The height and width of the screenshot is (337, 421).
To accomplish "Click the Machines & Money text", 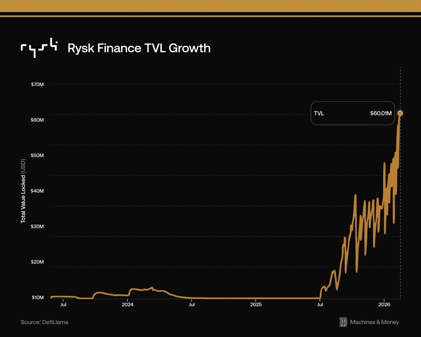I will pyautogui.click(x=375, y=322).
